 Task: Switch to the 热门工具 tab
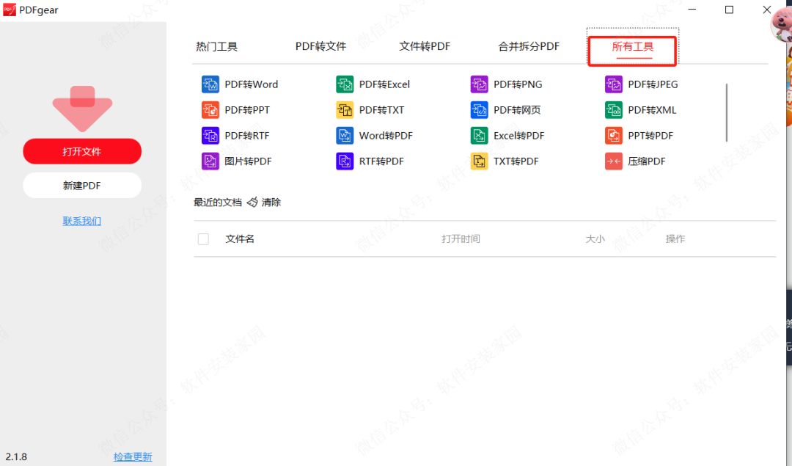[x=217, y=45]
